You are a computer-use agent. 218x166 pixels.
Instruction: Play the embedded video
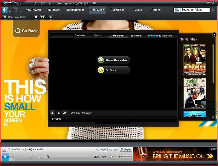[53, 113]
